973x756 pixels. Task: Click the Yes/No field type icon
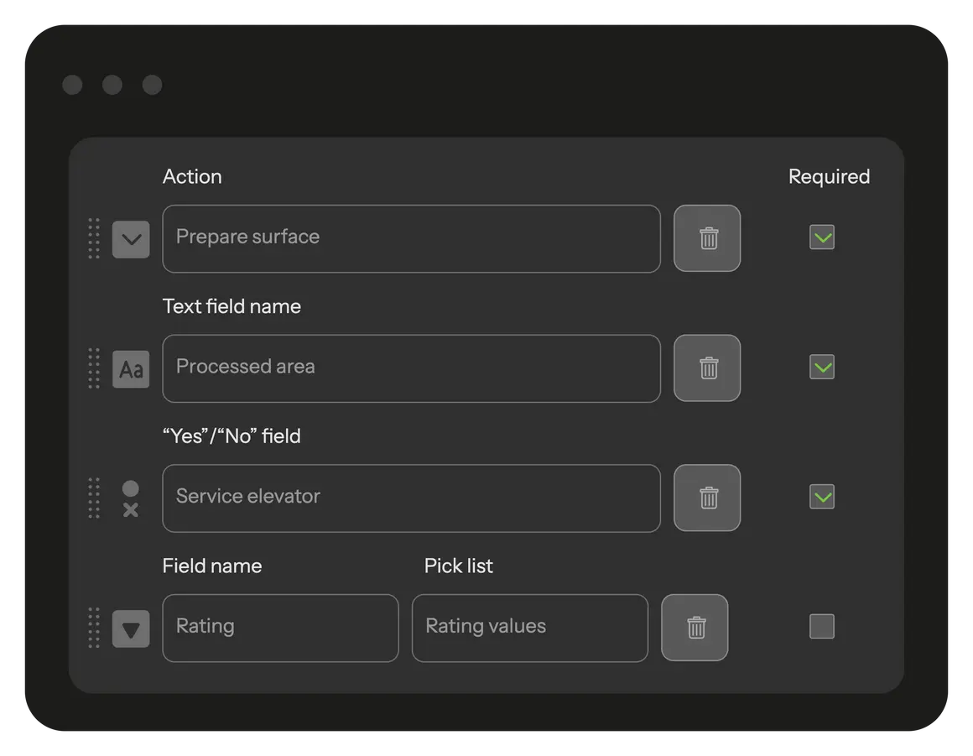[131, 498]
